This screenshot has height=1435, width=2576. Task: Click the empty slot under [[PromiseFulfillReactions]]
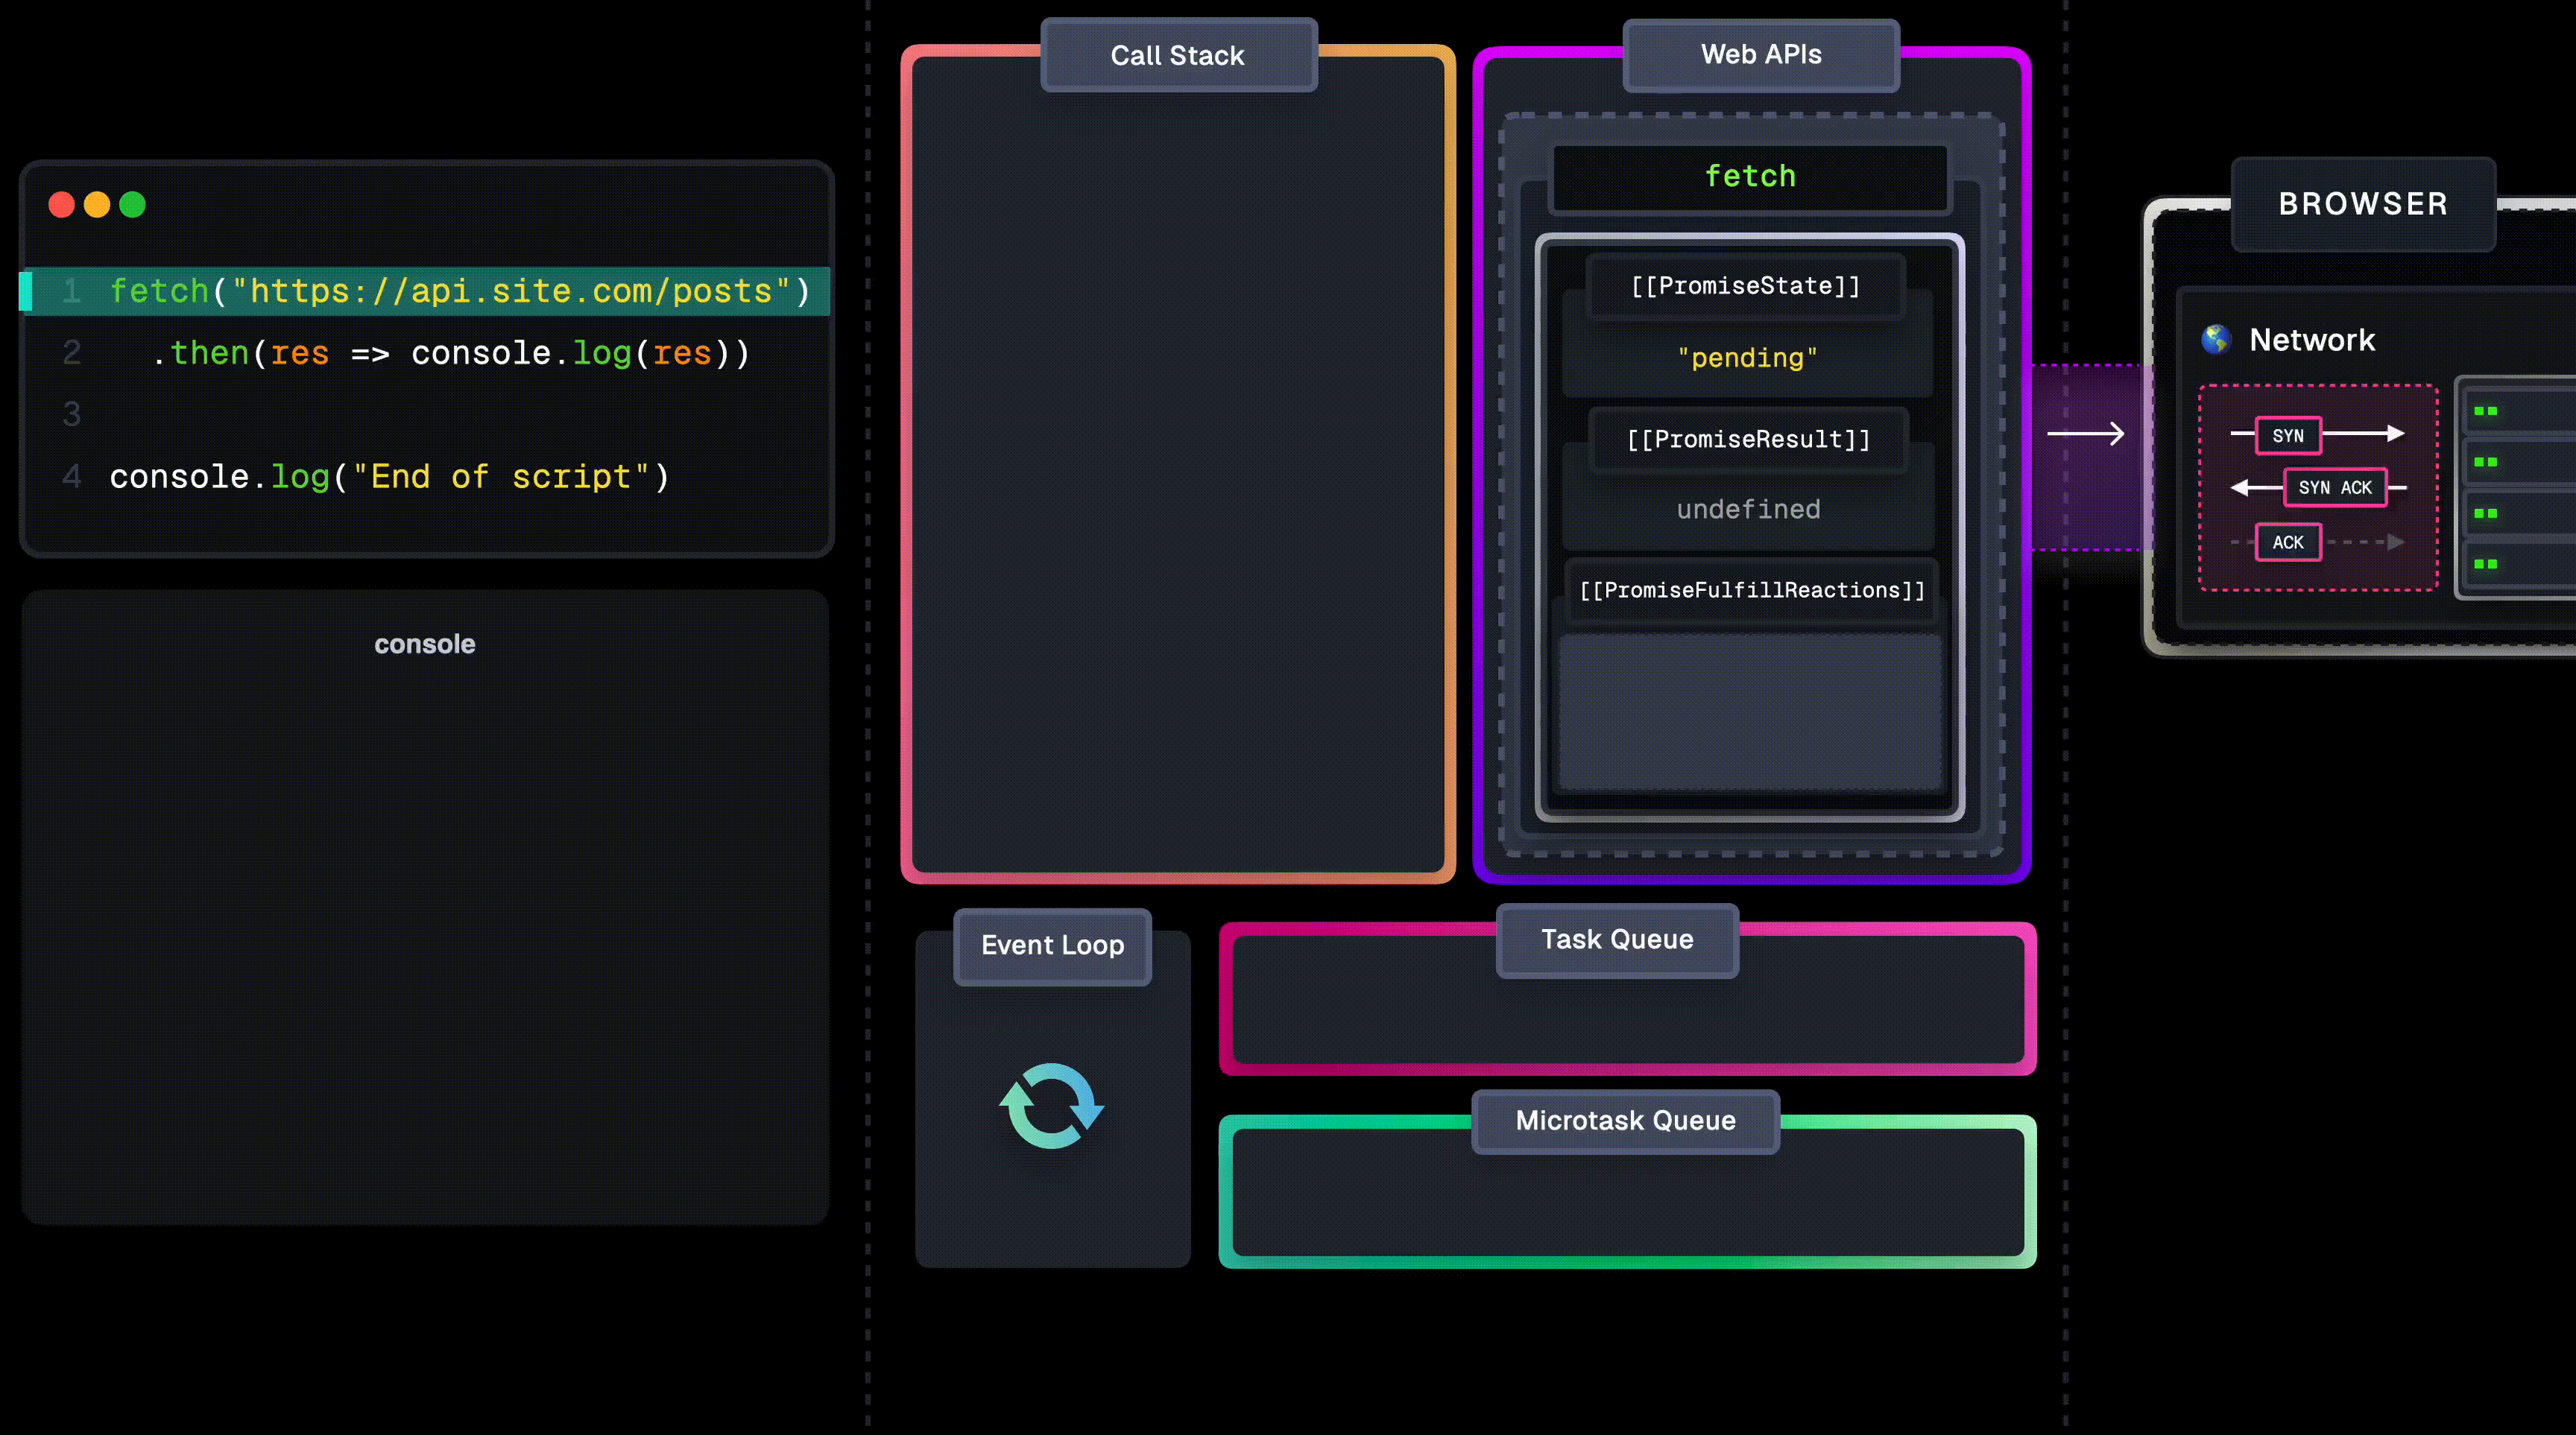(x=1750, y=712)
